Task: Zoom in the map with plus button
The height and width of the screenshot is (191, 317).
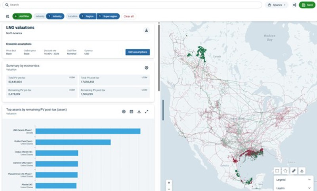Action: pos(169,183)
